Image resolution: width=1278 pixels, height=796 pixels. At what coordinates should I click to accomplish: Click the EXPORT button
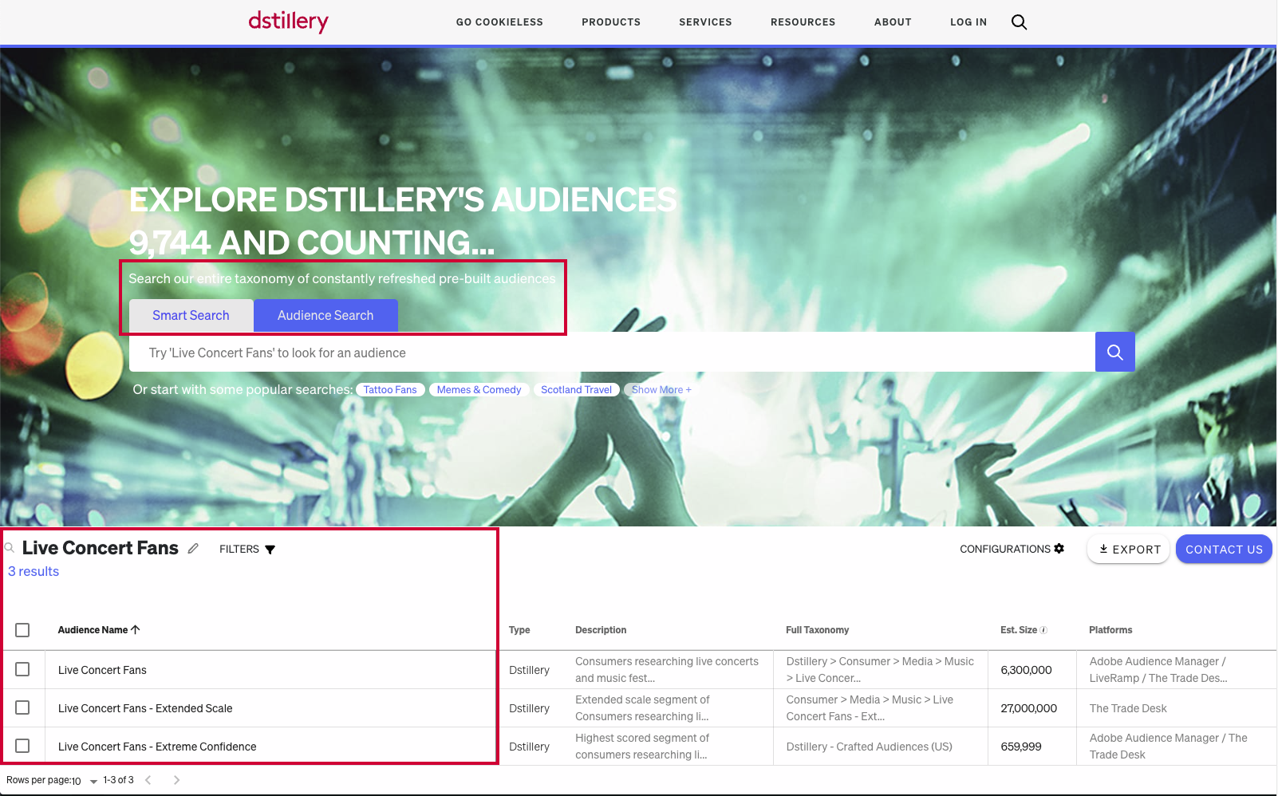[1129, 549]
